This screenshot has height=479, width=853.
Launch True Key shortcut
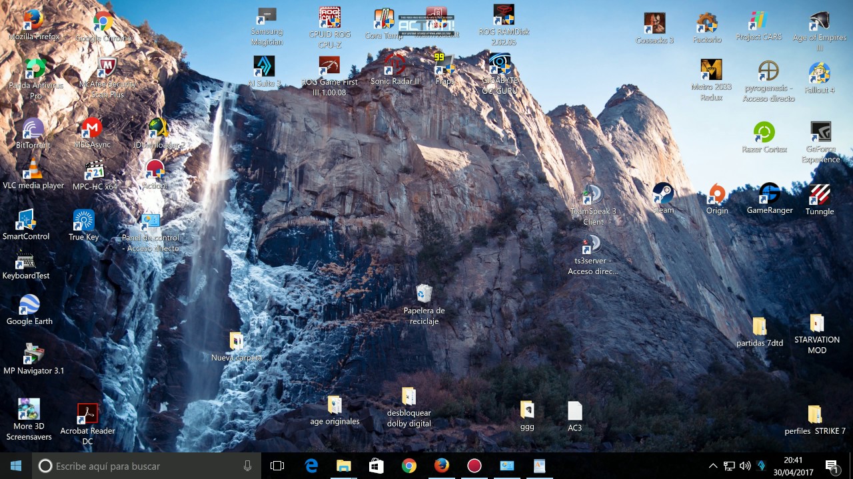(x=83, y=225)
